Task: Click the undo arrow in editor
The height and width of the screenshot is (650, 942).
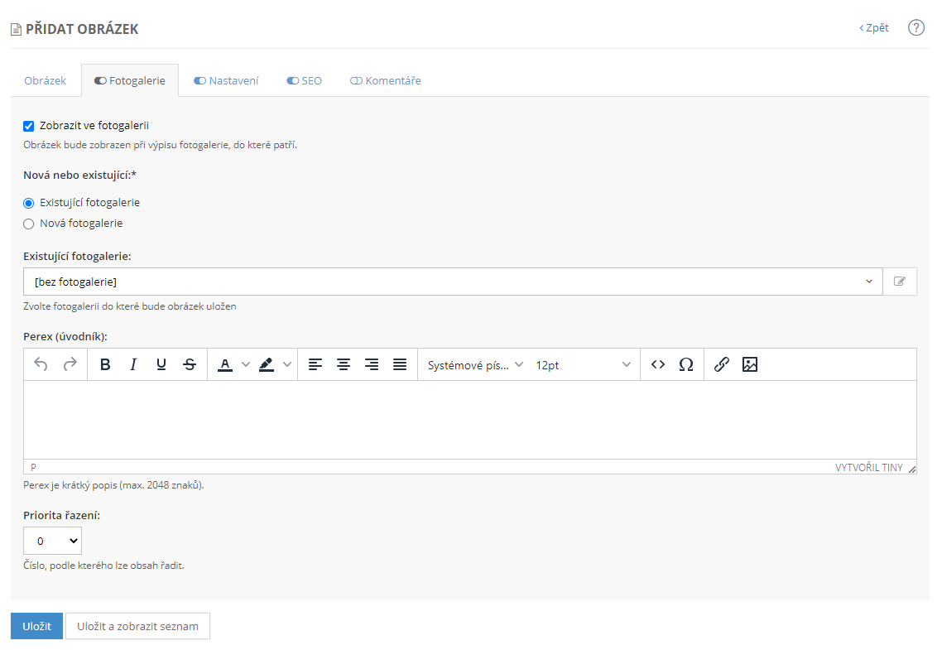Action: pos(41,364)
